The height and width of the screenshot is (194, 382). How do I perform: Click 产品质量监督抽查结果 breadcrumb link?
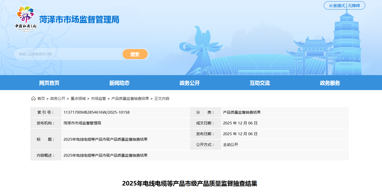[130, 99]
